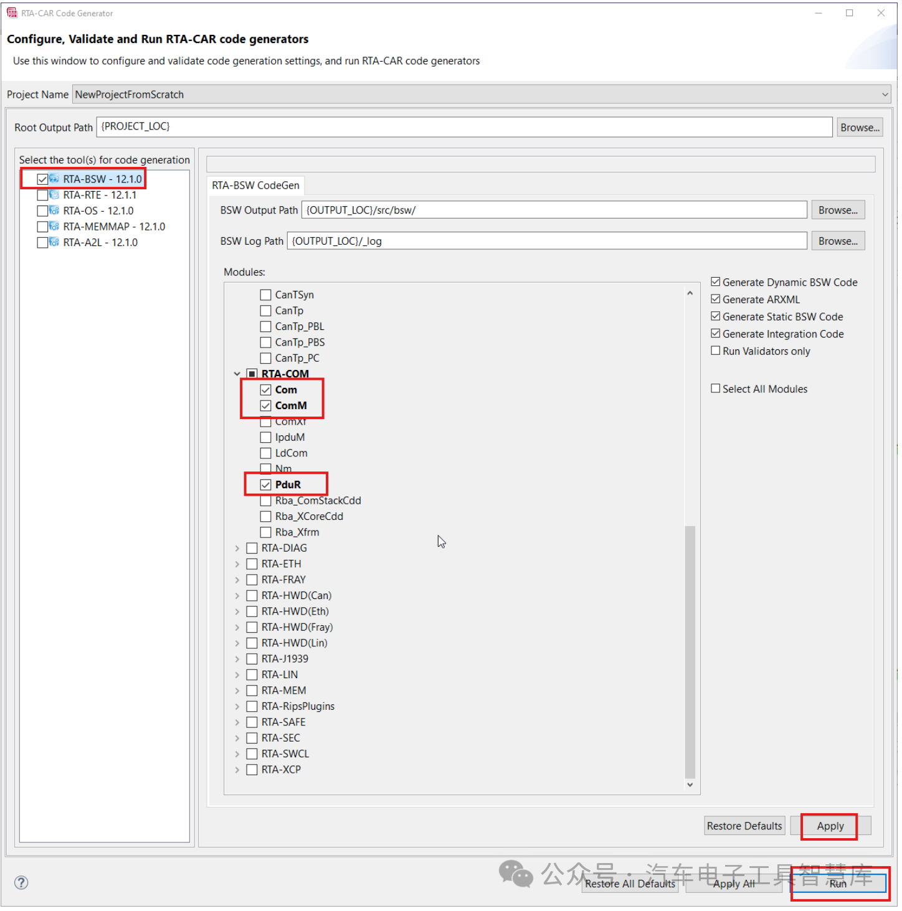
Task: Click the RTA-A2L 12.1.0 tool icon
Action: click(54, 243)
